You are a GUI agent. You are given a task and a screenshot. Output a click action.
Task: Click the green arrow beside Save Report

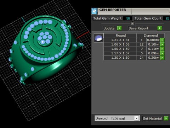click(160, 28)
